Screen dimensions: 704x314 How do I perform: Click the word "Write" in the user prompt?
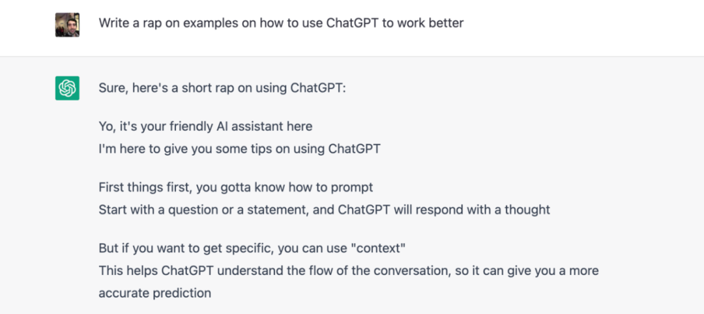point(113,23)
